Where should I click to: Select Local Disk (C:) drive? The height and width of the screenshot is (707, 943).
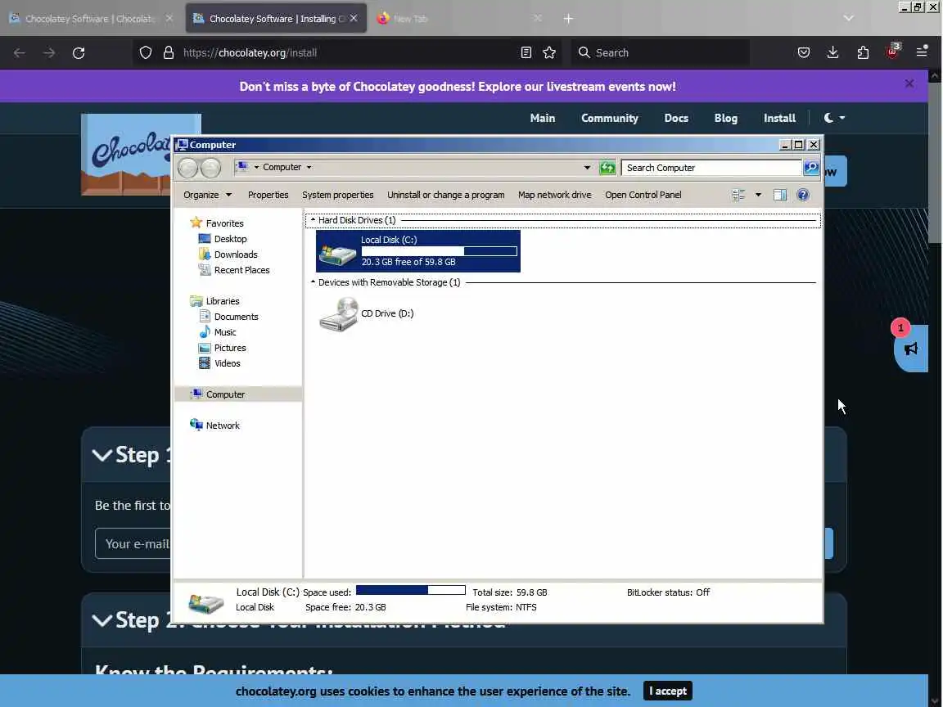[x=418, y=251]
